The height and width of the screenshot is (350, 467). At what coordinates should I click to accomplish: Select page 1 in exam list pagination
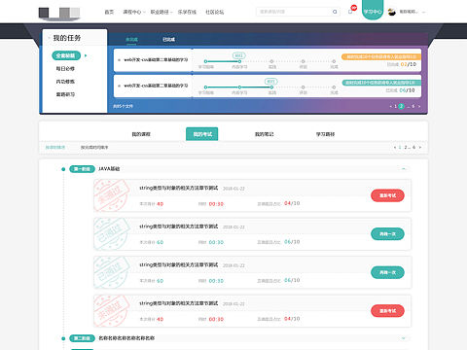click(x=400, y=148)
